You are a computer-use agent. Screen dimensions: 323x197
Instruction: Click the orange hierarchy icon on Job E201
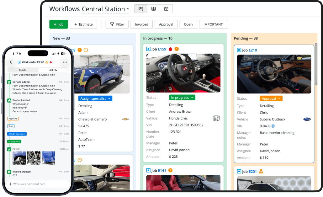click(x=261, y=171)
